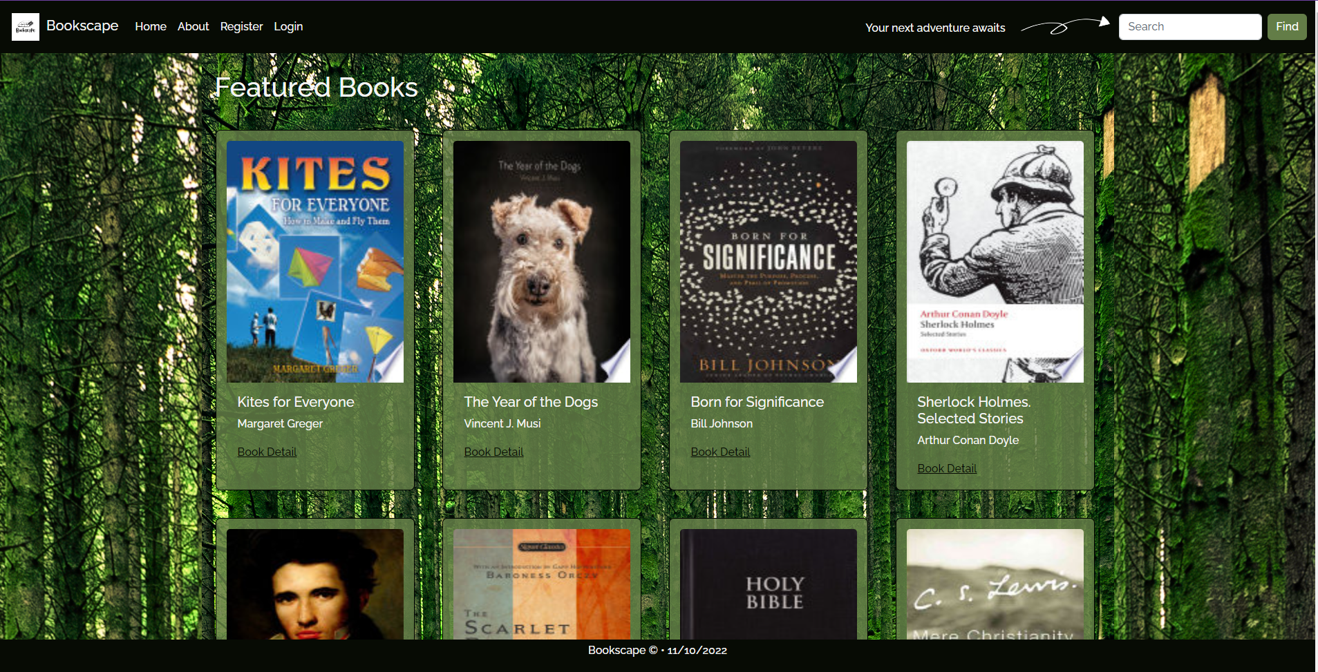Open the About menu item
The height and width of the screenshot is (672, 1318).
[x=193, y=26]
